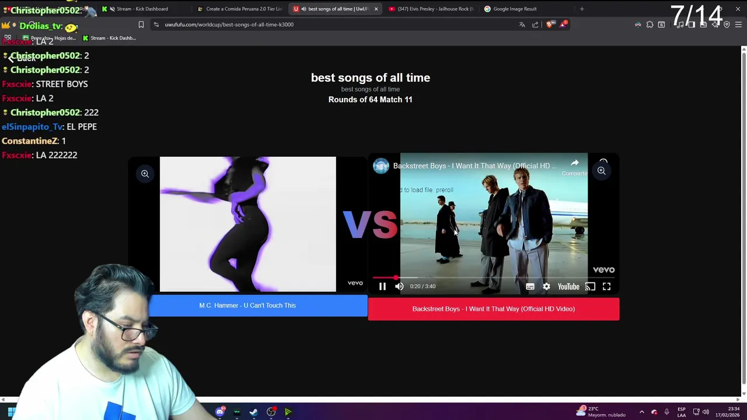
Task: Vote for Backstreet Boys - I Want It That Way
Action: click(494, 309)
